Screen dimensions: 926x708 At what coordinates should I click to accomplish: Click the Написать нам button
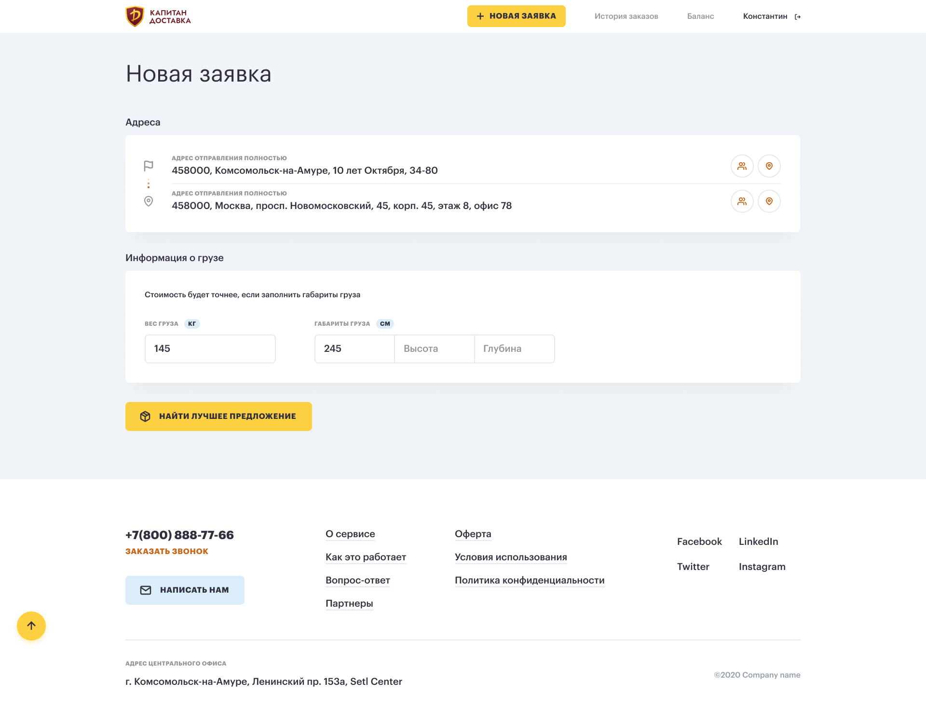185,590
